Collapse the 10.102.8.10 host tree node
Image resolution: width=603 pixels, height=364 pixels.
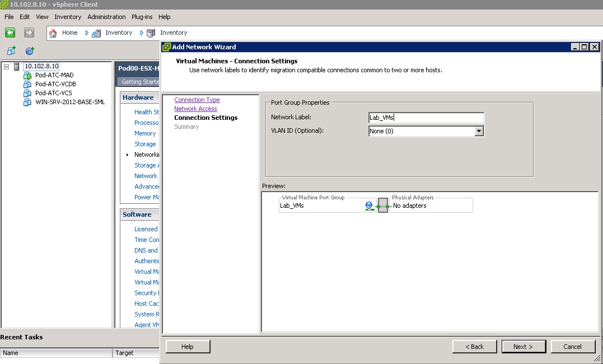7,67
